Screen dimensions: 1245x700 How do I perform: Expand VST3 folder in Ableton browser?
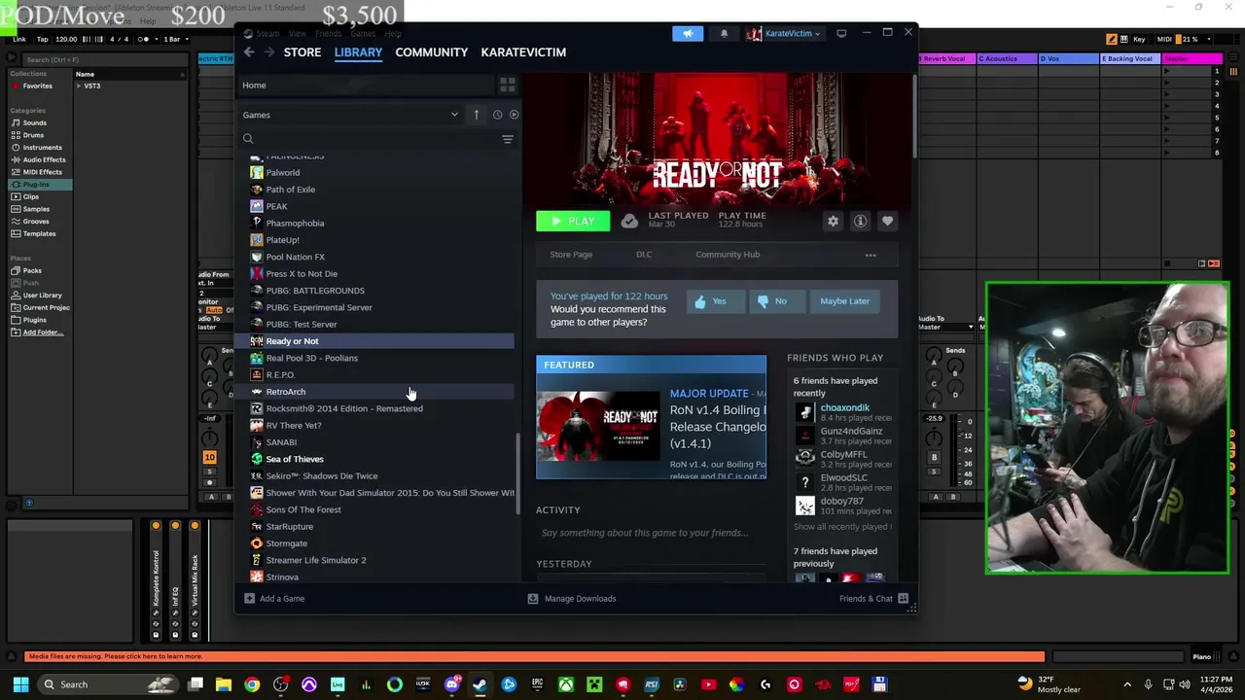pos(79,87)
